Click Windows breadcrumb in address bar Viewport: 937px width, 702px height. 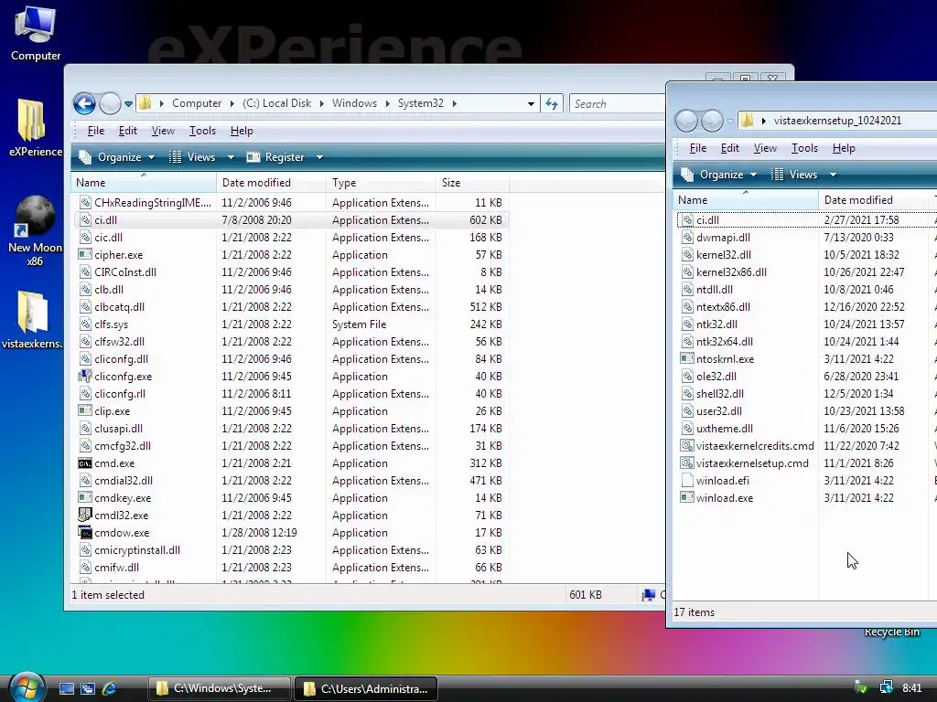(354, 103)
